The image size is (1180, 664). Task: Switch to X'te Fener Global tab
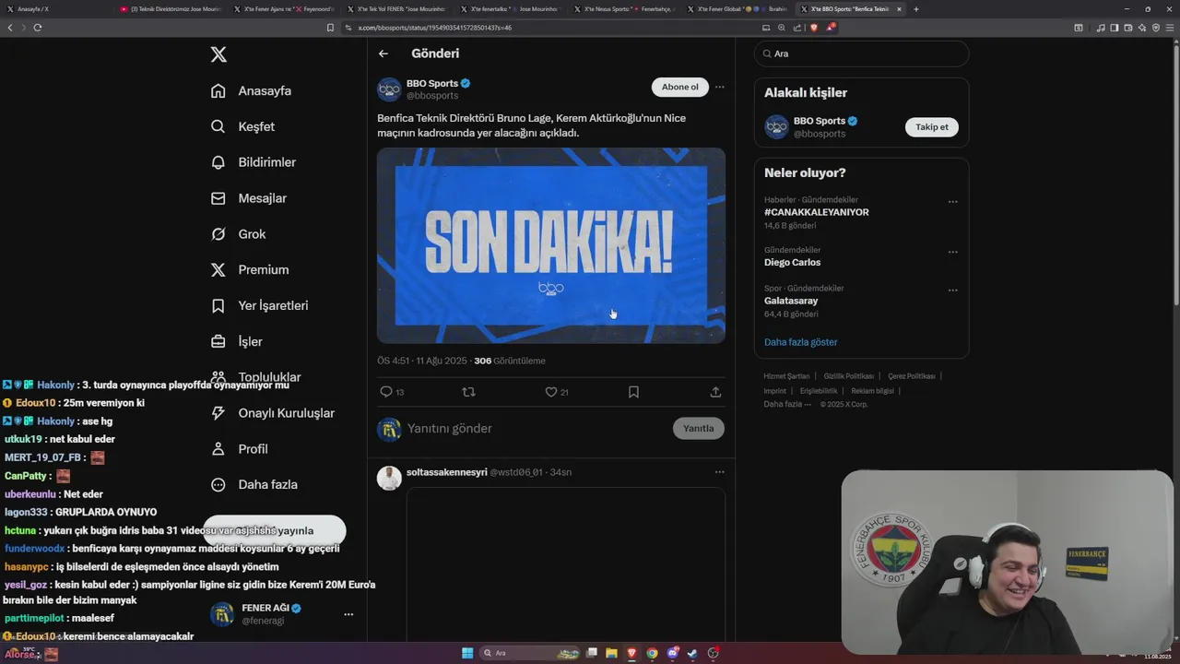[x=737, y=9]
